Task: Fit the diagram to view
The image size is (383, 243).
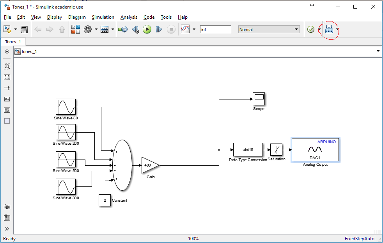Action: [7, 77]
